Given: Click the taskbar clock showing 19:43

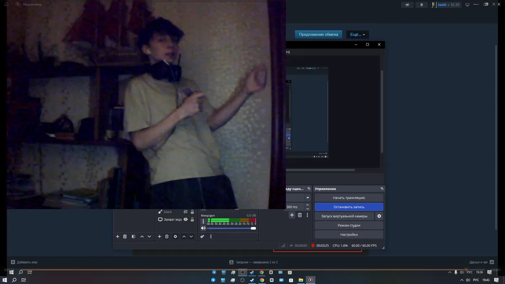Looking at the screenshot, I should pos(486,280).
